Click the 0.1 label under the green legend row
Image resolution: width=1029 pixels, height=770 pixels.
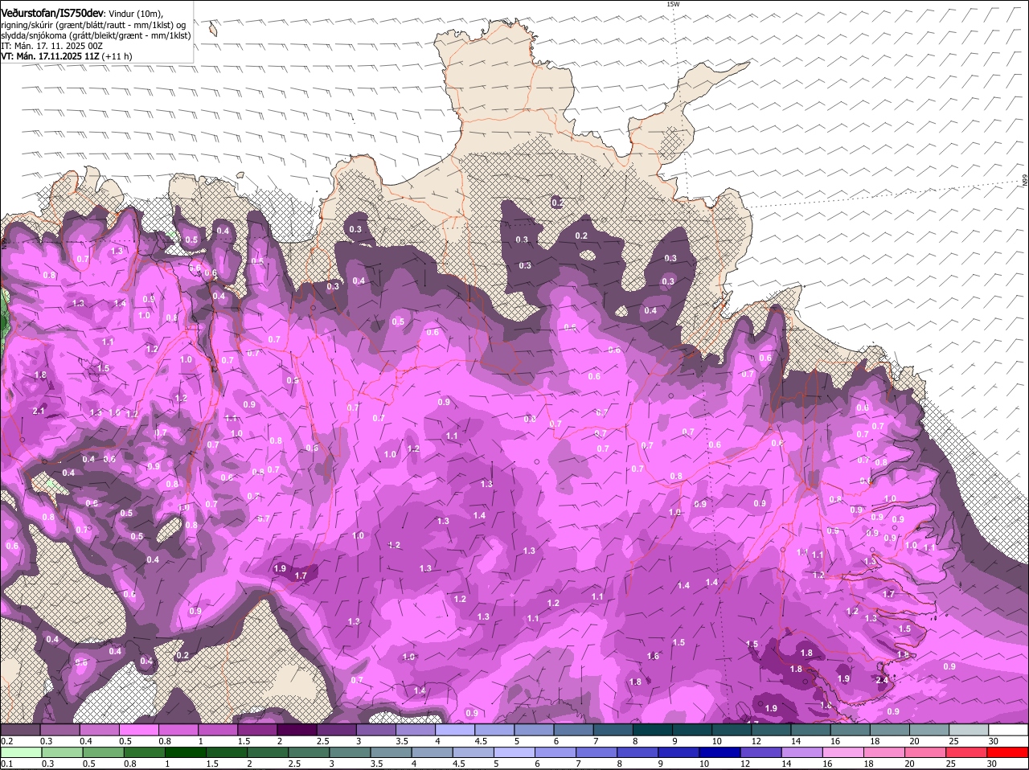tap(6, 763)
